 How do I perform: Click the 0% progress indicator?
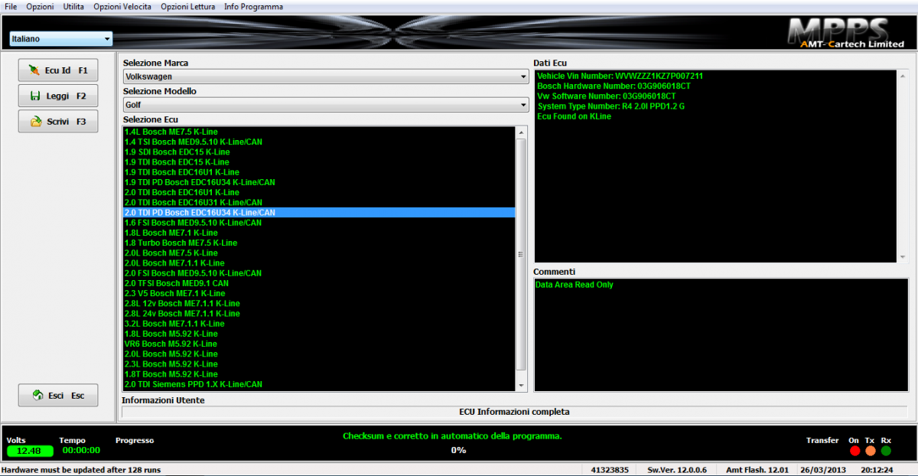tap(458, 450)
